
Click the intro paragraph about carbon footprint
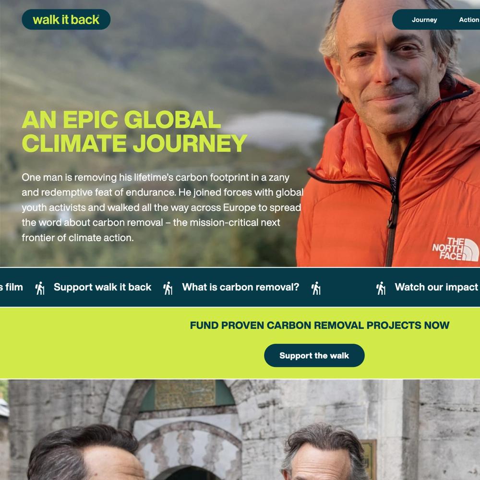click(x=162, y=207)
